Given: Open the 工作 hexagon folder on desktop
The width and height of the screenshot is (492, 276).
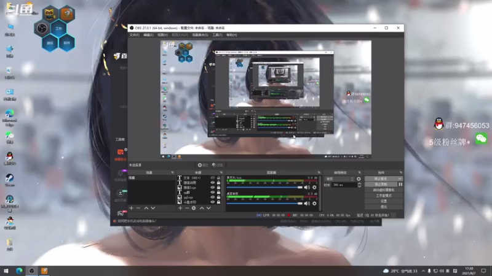Looking at the screenshot, I should tap(58, 28).
